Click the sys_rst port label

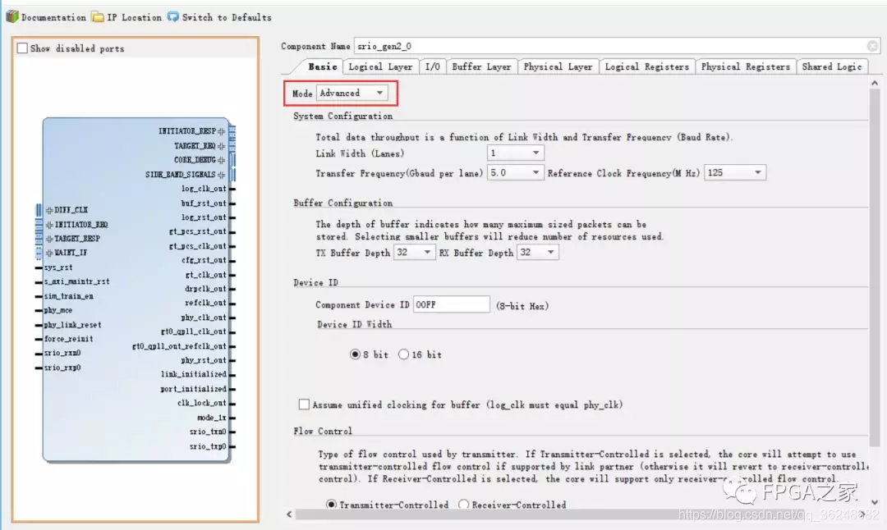tap(58, 267)
